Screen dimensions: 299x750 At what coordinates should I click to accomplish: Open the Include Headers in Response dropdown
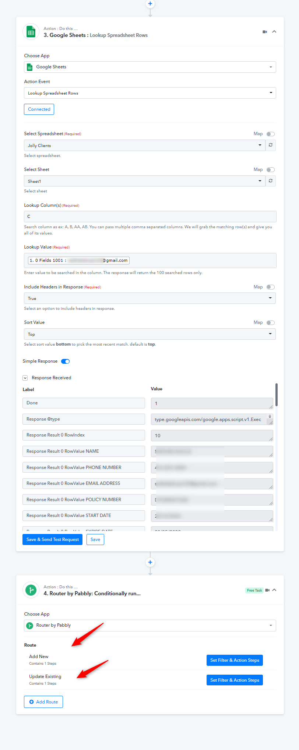pos(150,298)
